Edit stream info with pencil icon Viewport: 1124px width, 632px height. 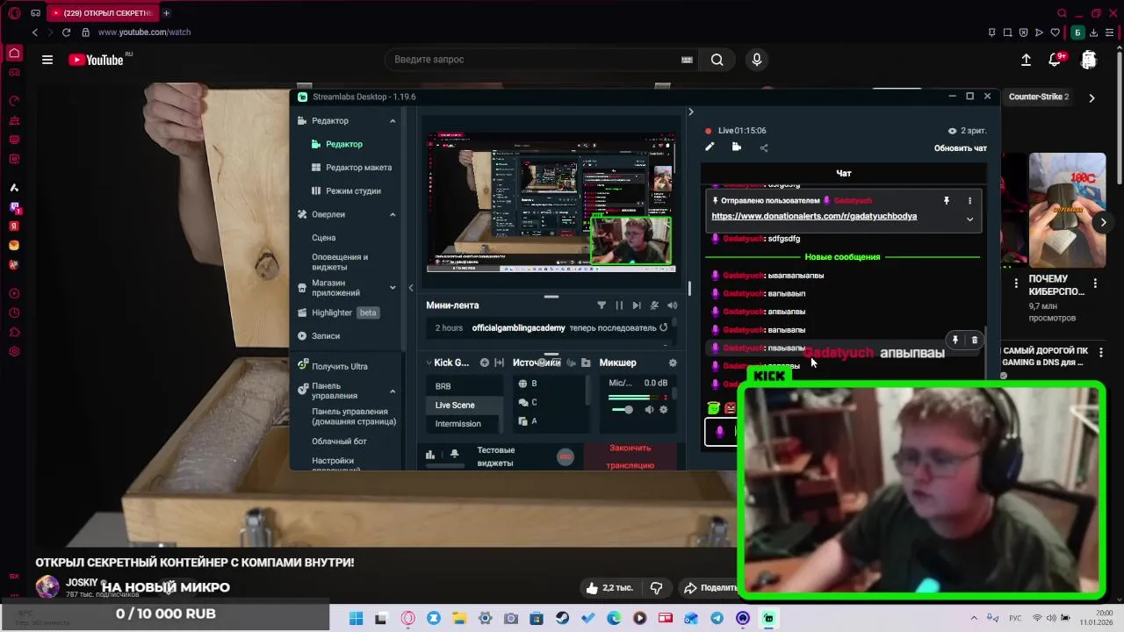pos(710,147)
